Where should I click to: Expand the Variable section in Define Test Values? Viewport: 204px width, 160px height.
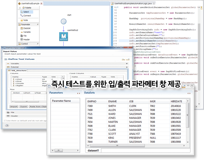pos(127,64)
